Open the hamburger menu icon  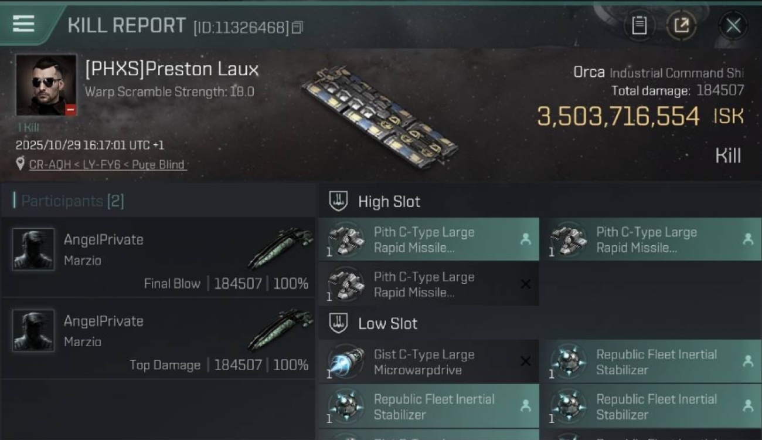(x=23, y=24)
